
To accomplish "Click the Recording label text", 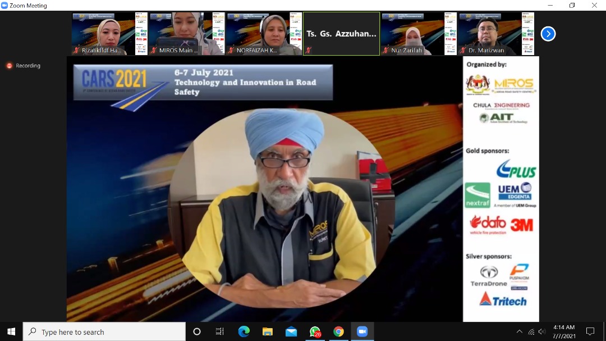I will click(x=28, y=66).
